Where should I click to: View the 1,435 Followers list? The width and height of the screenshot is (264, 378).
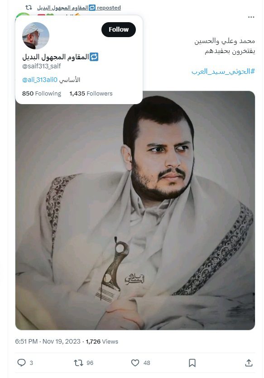point(91,94)
